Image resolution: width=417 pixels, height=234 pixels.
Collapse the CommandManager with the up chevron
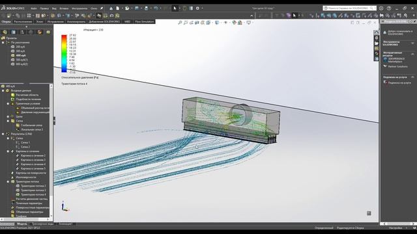coord(252,16)
